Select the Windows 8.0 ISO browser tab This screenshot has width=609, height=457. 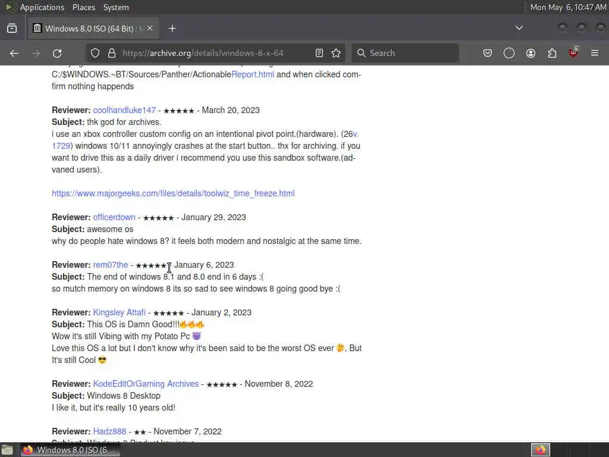pyautogui.click(x=93, y=29)
